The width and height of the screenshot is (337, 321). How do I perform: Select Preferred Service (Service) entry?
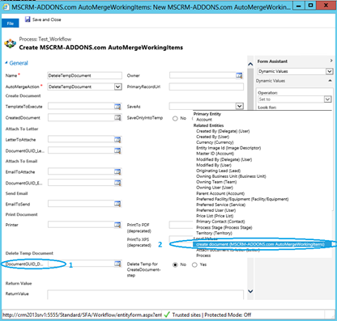(220, 205)
